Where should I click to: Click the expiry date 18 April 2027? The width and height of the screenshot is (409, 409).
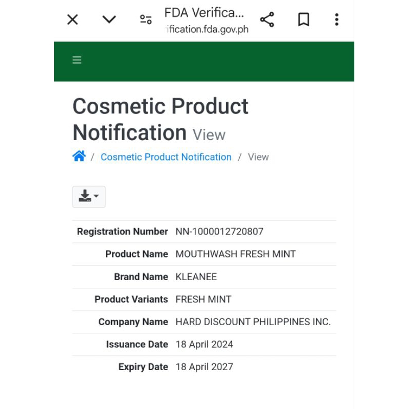coord(204,367)
